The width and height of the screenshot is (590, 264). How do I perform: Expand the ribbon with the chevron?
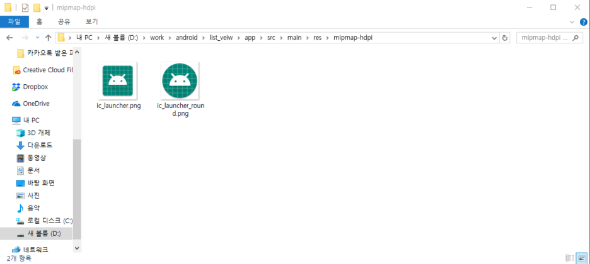tap(572, 22)
